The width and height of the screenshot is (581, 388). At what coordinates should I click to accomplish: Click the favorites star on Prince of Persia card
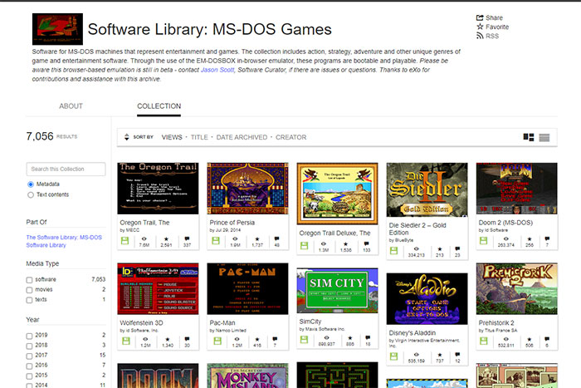(257, 239)
